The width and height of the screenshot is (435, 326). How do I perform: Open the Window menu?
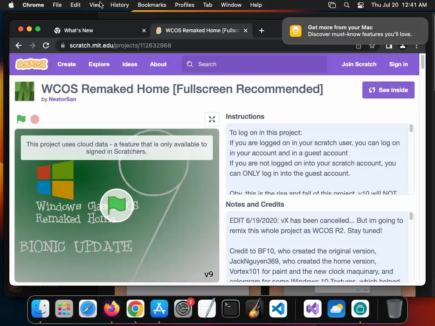[231, 5]
